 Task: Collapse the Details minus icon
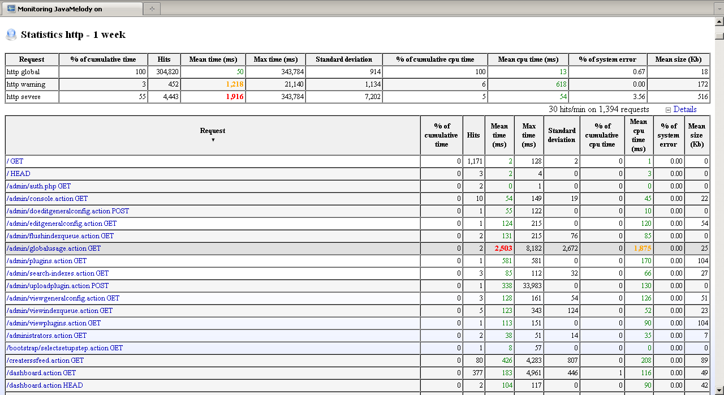pyautogui.click(x=668, y=110)
